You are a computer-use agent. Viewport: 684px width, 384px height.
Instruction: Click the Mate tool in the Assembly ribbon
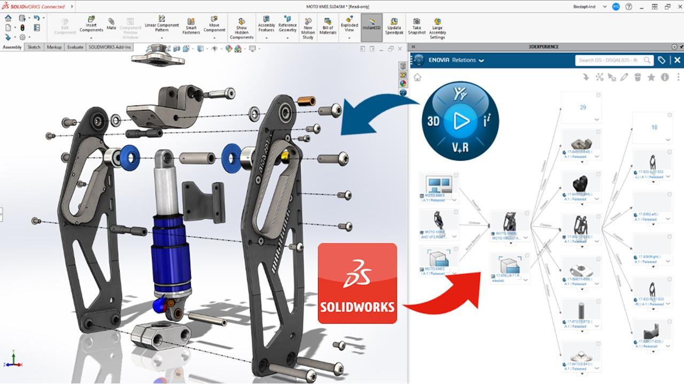tap(111, 23)
